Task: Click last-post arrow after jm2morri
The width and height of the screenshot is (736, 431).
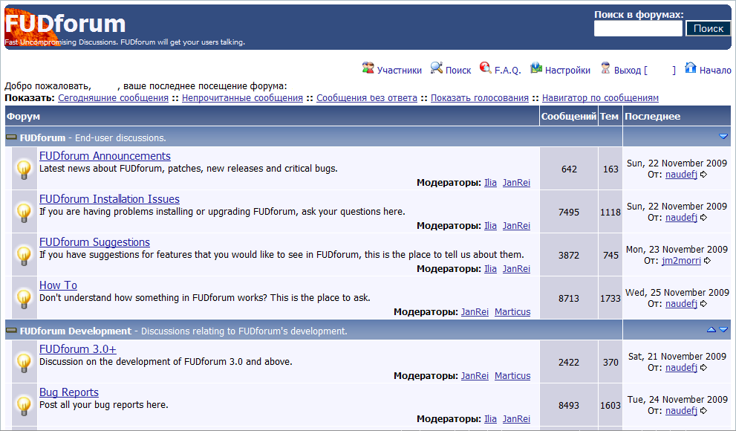Action: [x=708, y=261]
